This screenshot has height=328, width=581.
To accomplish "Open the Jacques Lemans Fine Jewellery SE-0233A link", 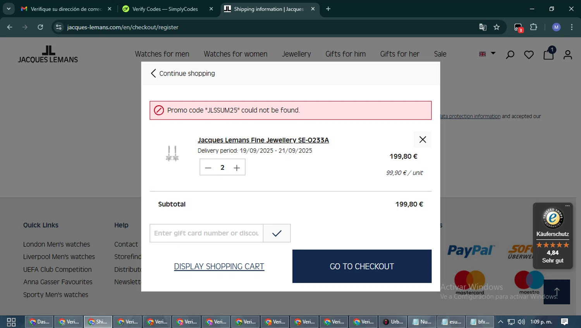I will pyautogui.click(x=263, y=140).
